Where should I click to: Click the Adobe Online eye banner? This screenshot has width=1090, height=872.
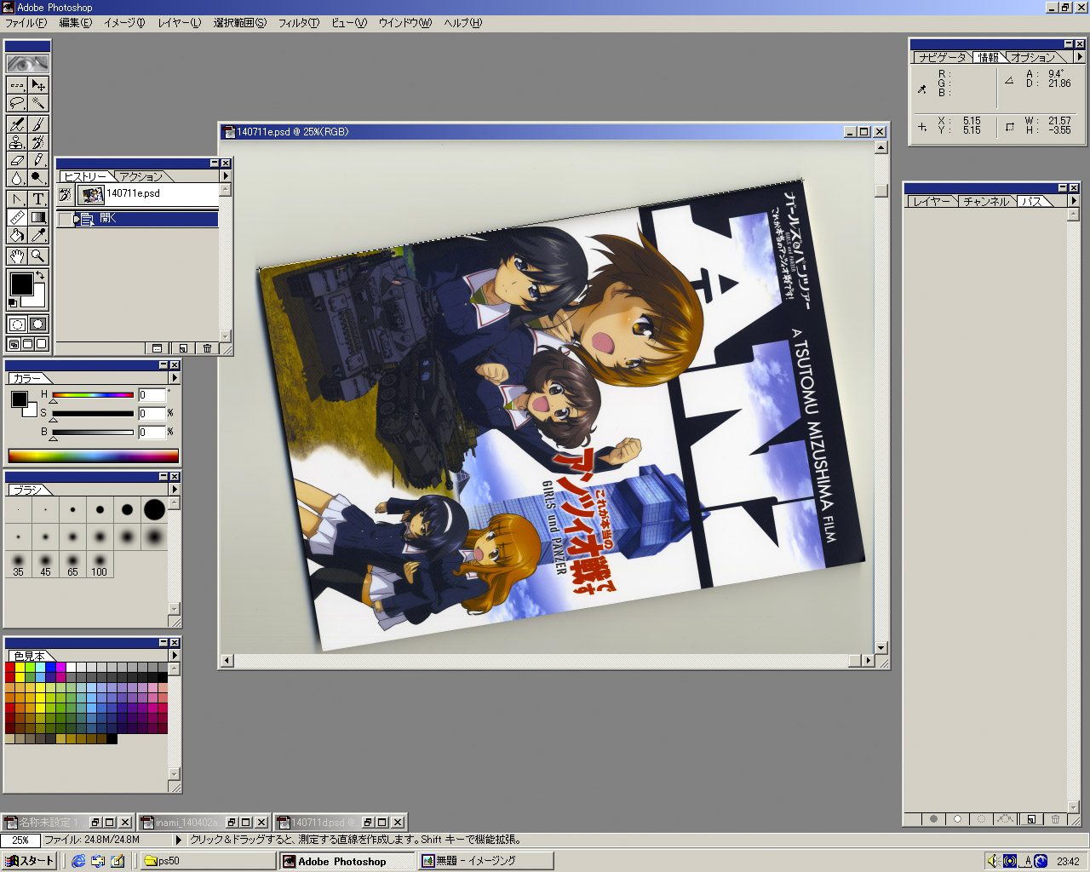coord(28,64)
